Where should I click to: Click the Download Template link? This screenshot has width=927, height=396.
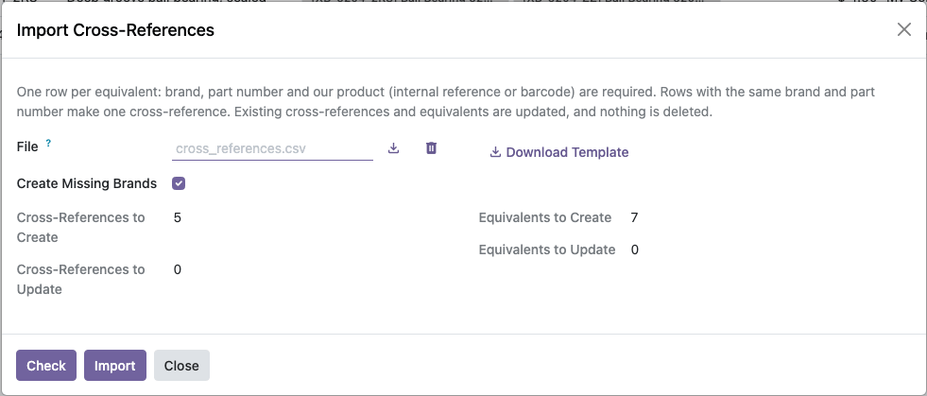point(558,152)
